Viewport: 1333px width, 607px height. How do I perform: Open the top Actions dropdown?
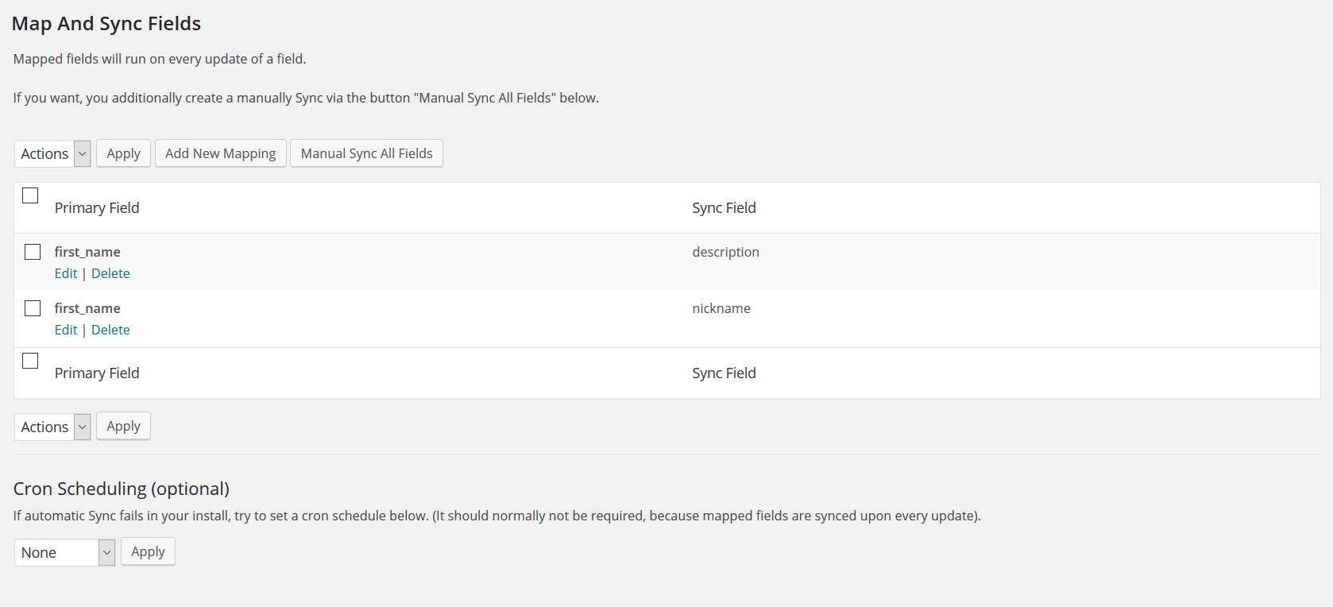point(52,153)
